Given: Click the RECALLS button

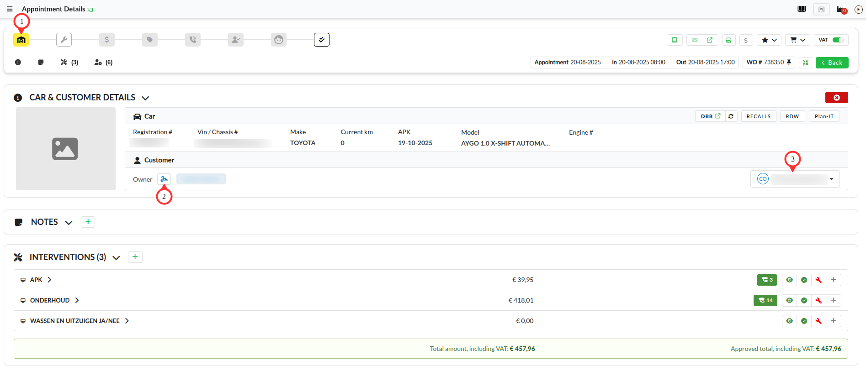Looking at the screenshot, I should pos(758,116).
